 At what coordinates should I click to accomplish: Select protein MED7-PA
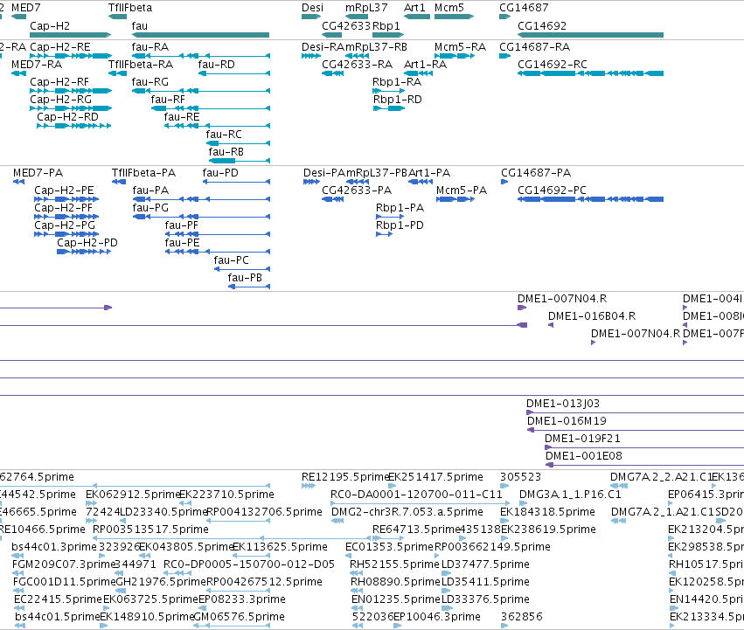[x=38, y=173]
